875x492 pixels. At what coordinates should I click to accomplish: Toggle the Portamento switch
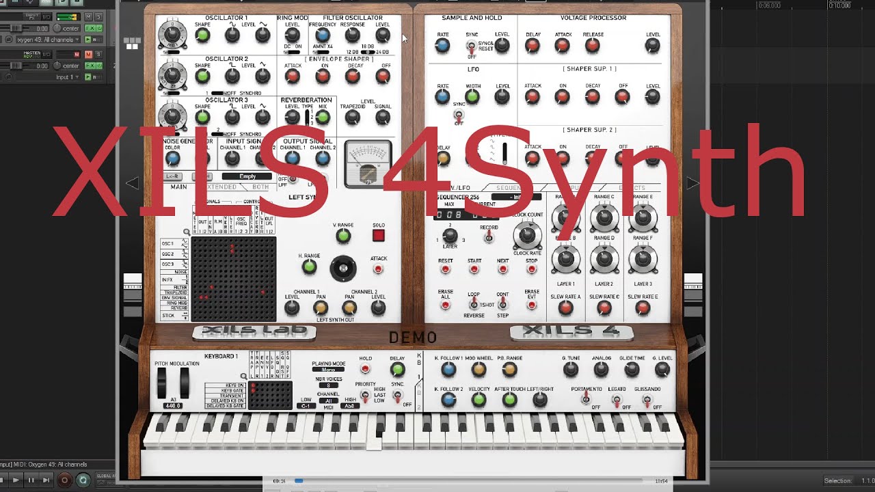coord(585,398)
